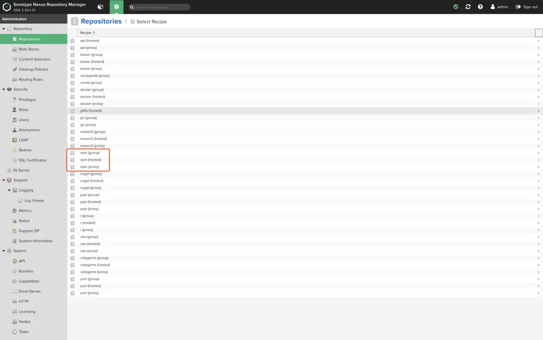Collapse the Security tree section
Screen dimensions: 543x340
[4, 89]
